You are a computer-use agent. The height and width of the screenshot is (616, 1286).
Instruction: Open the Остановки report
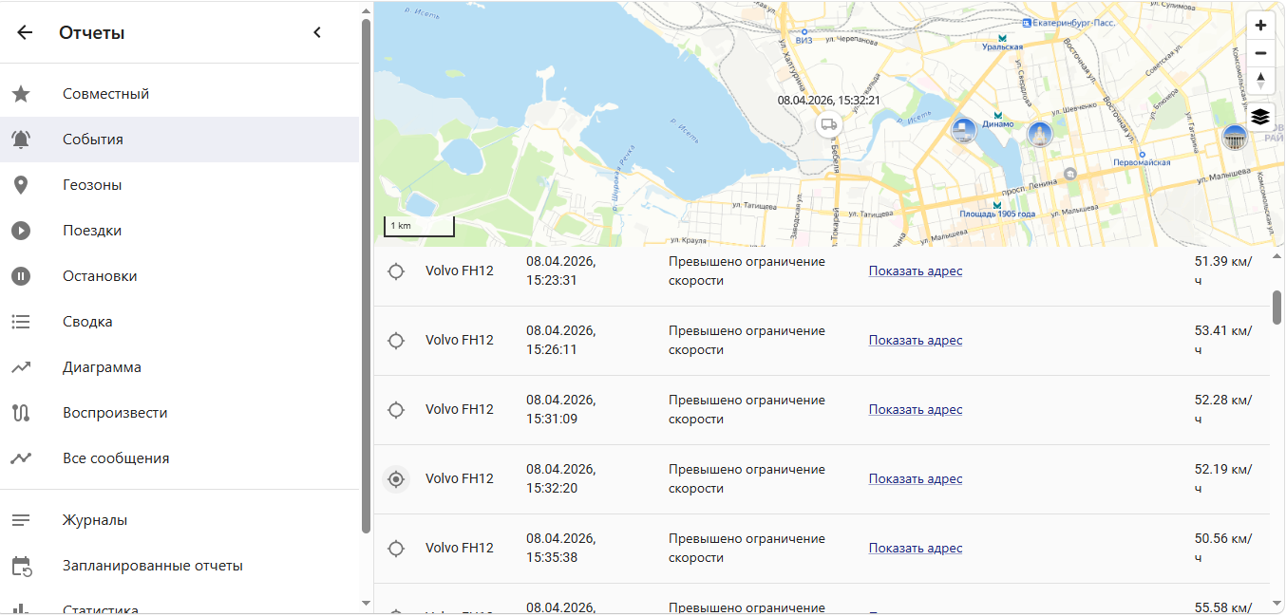pyautogui.click(x=180, y=276)
